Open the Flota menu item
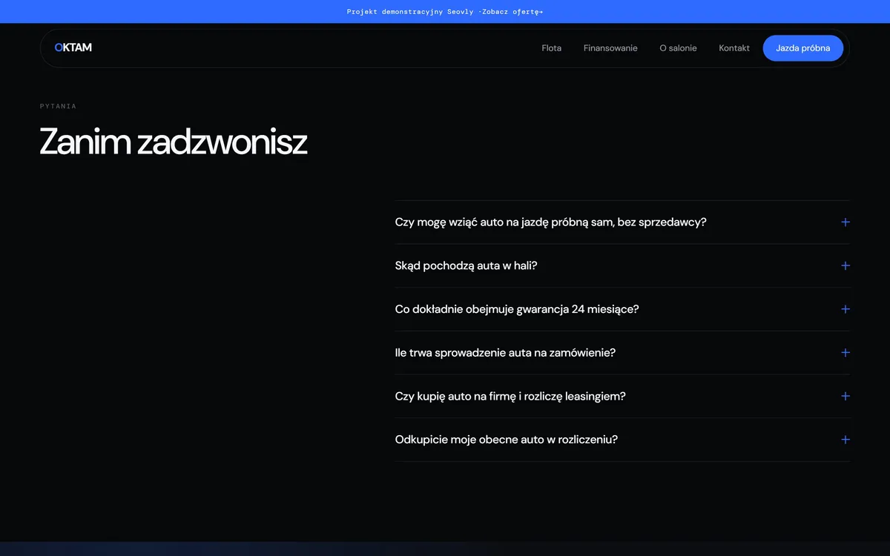This screenshot has height=556, width=890. pyautogui.click(x=552, y=48)
